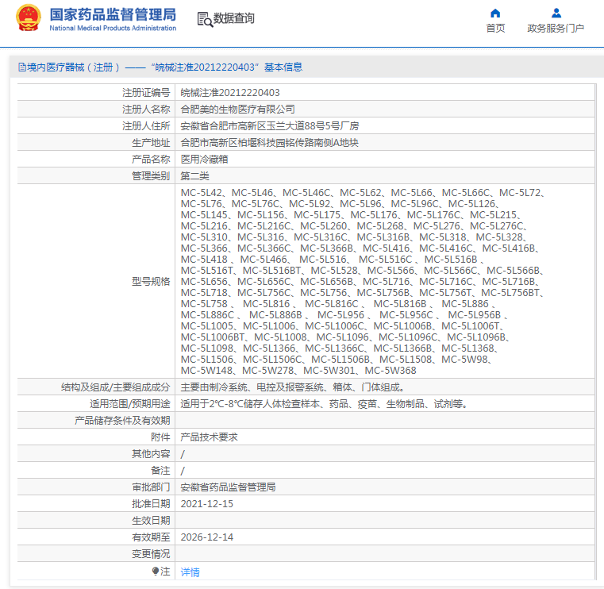Click National Medical Products Administration subtitle

click(113, 28)
